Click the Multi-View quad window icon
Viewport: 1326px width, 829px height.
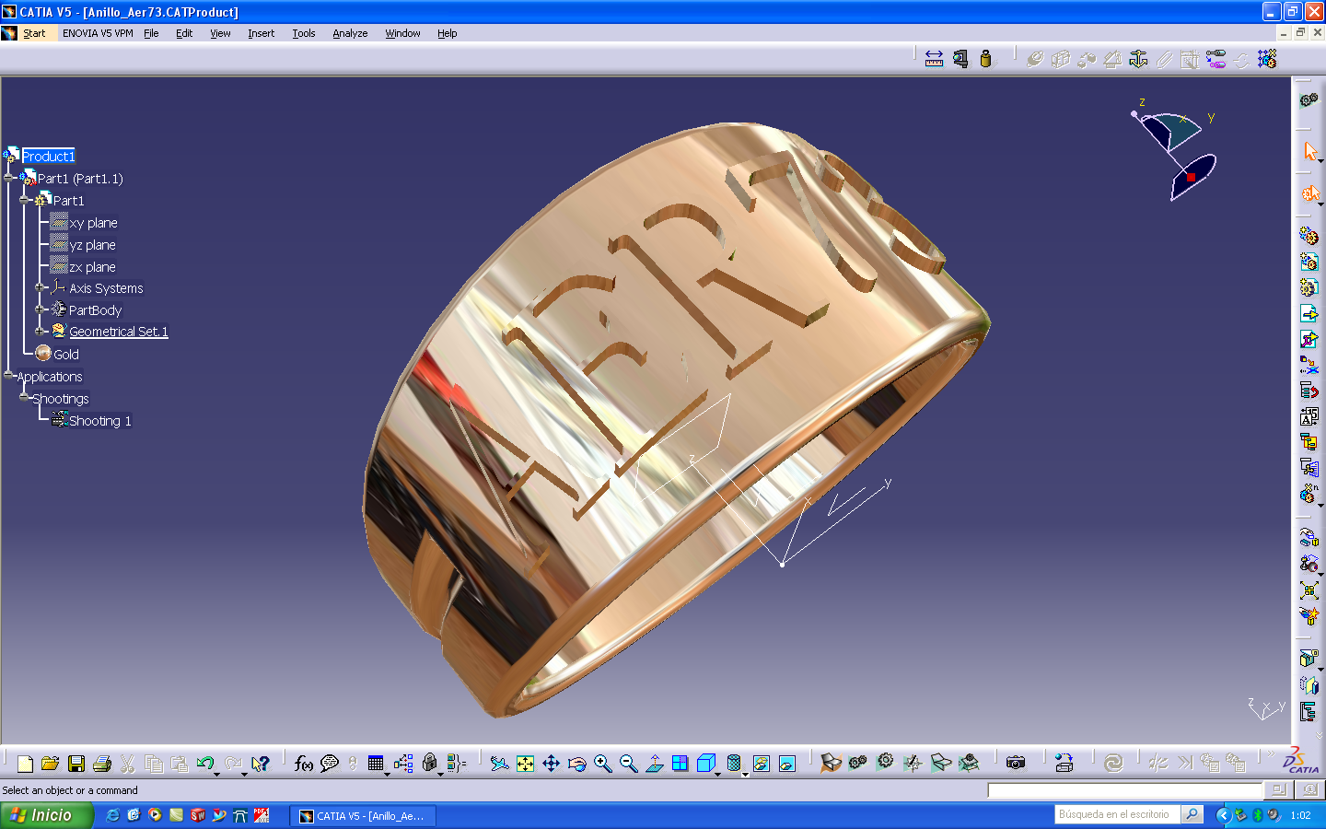pyautogui.click(x=680, y=764)
